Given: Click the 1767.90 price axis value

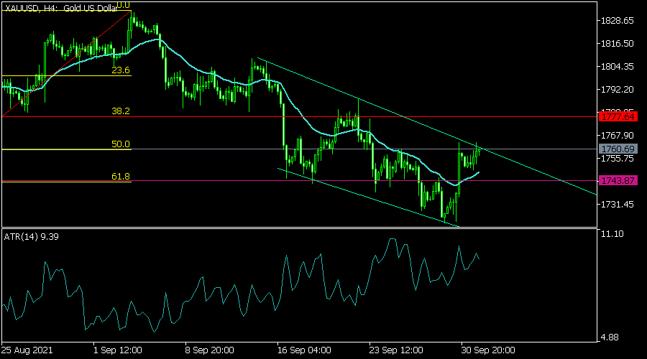Looking at the screenshot, I should 617,136.
